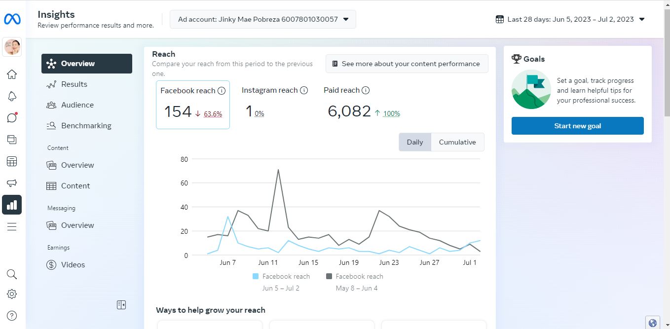The height and width of the screenshot is (329, 670).
Task: Open the Content table menu item
Action: [x=87, y=186]
